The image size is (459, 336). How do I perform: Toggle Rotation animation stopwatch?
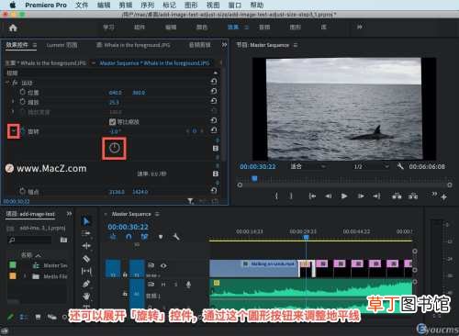tap(23, 131)
